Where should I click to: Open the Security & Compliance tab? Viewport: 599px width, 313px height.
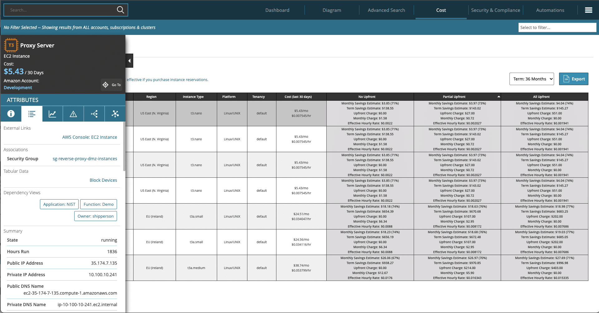[x=495, y=10]
